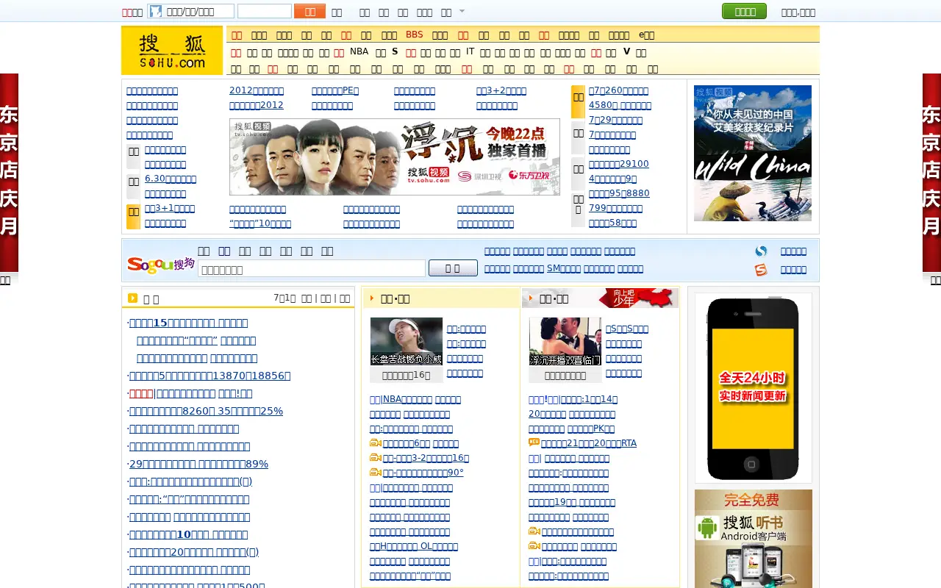The height and width of the screenshot is (588, 941).
Task: Click the Sohu.com logo
Action: tap(172, 51)
